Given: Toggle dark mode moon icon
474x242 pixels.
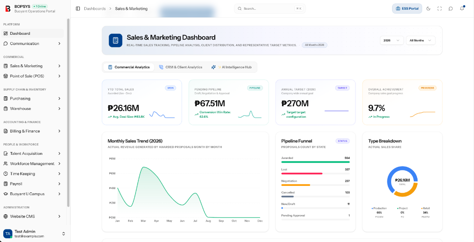Looking at the screenshot, I should pyautogui.click(x=428, y=8).
